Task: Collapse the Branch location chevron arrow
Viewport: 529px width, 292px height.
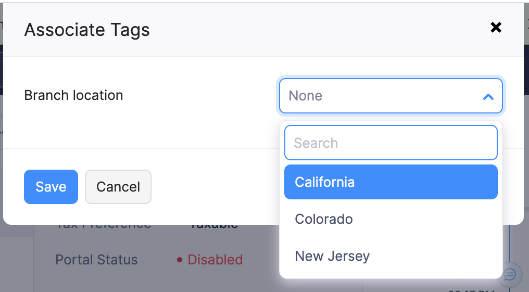Action: [488, 96]
